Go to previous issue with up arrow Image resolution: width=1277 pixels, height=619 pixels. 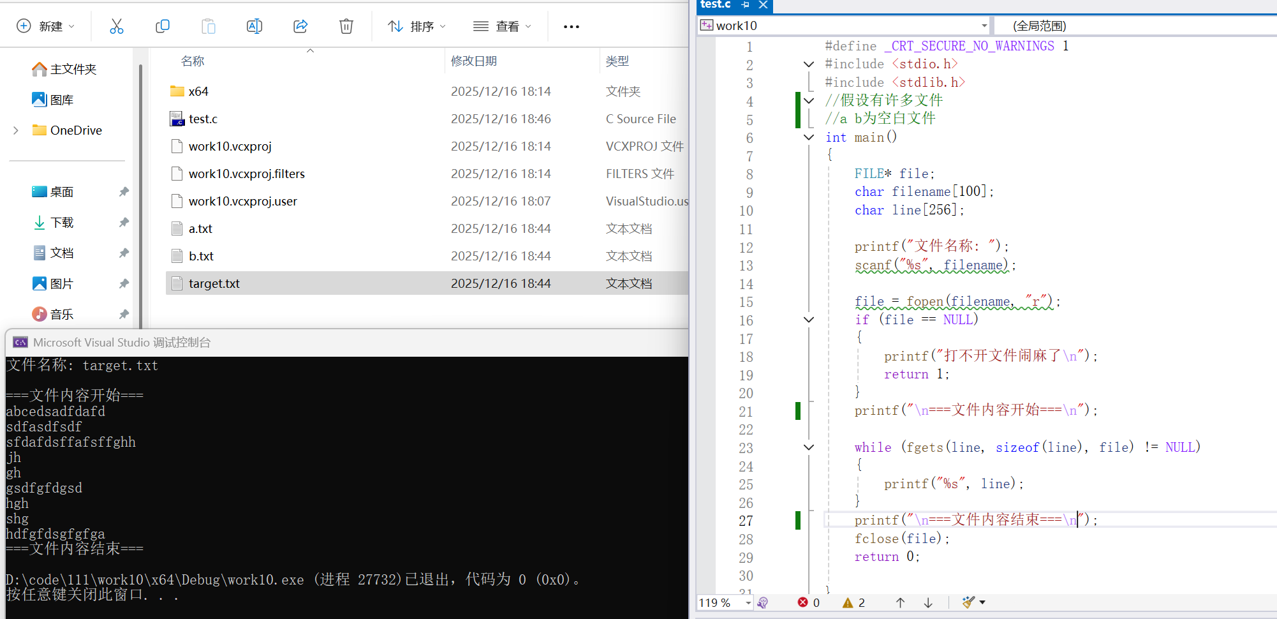[900, 602]
